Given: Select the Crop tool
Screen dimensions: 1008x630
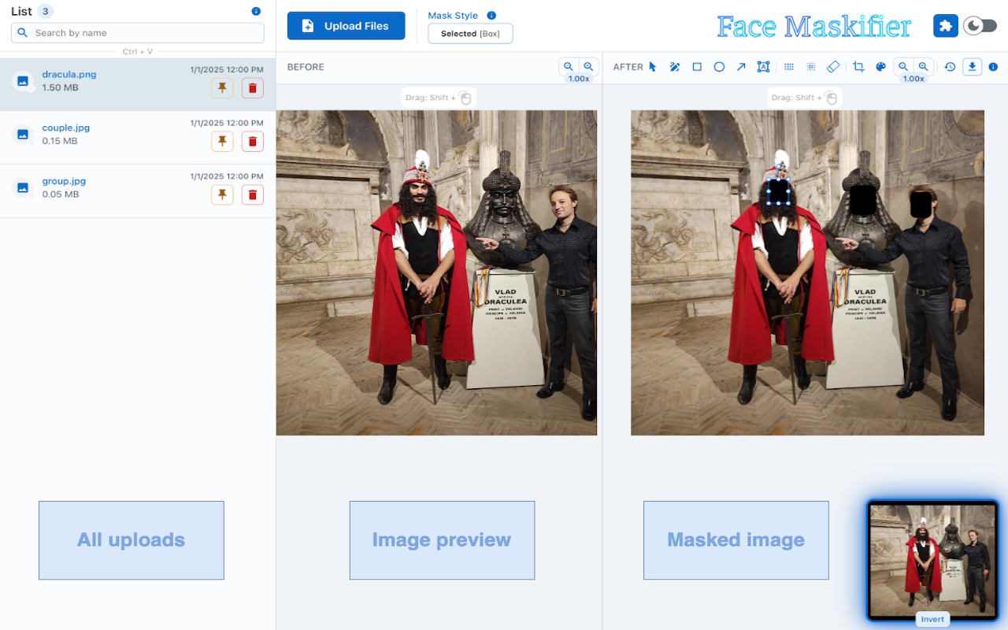Looking at the screenshot, I should coord(858,66).
